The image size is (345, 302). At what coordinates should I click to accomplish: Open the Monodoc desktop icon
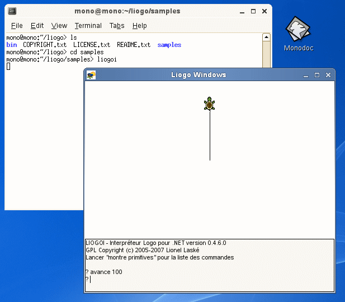[298, 34]
